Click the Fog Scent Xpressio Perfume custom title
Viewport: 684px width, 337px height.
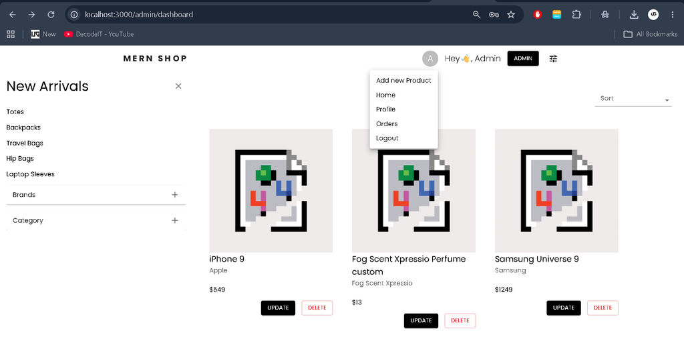[409, 265]
